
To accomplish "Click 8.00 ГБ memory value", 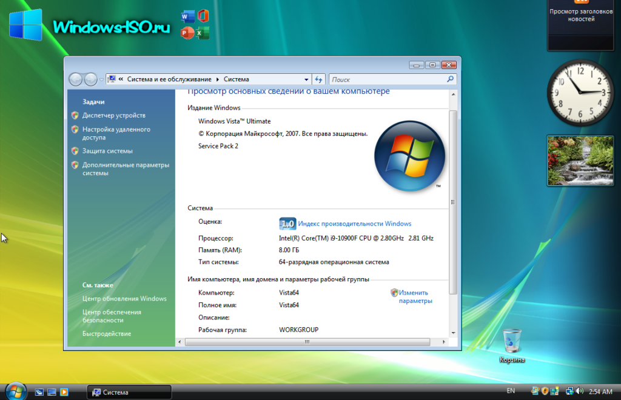I will pyautogui.click(x=289, y=250).
